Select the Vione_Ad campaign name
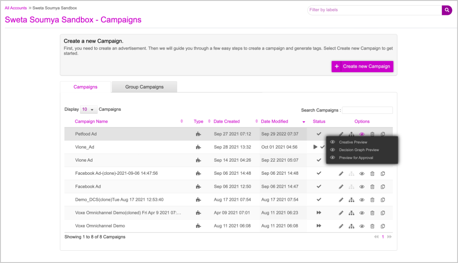Image resolution: width=458 pixels, height=263 pixels. pos(85,147)
